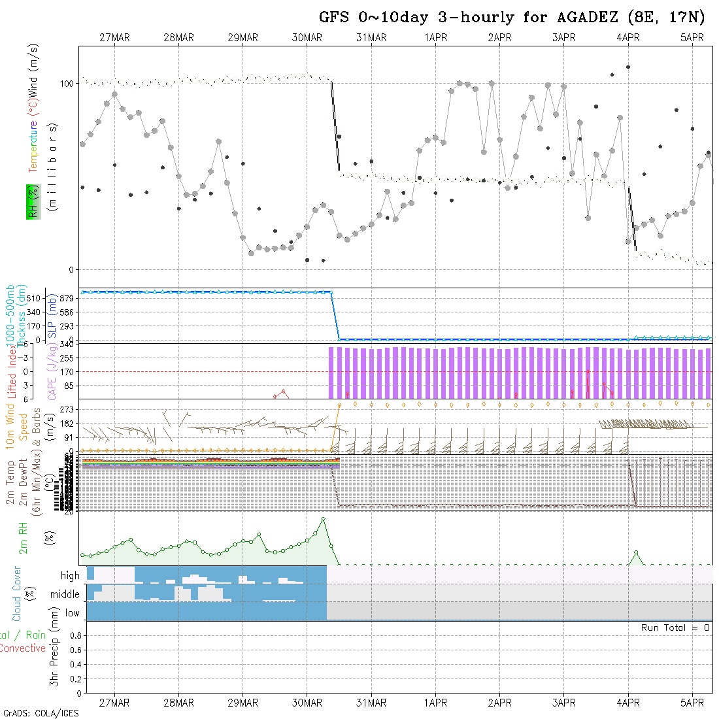The height and width of the screenshot is (719, 719).
Task: Click the red 'Convective' legend label
Action: (23, 648)
